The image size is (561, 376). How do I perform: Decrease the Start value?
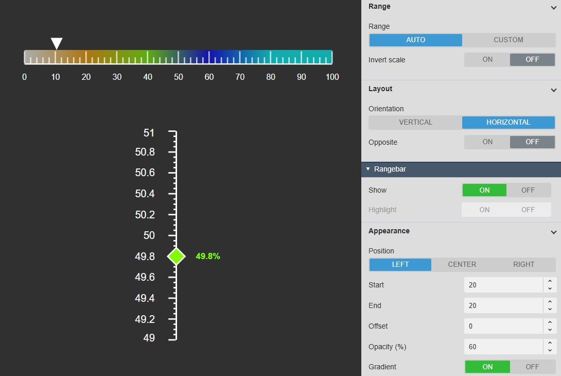[550, 288]
